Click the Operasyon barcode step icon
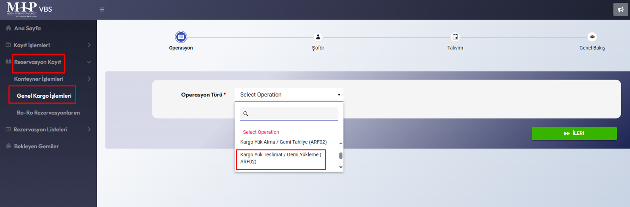630x207 pixels. (x=181, y=37)
